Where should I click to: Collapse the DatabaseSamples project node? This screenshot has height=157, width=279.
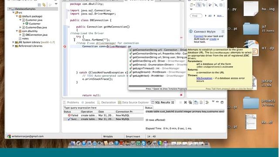(10, 9)
